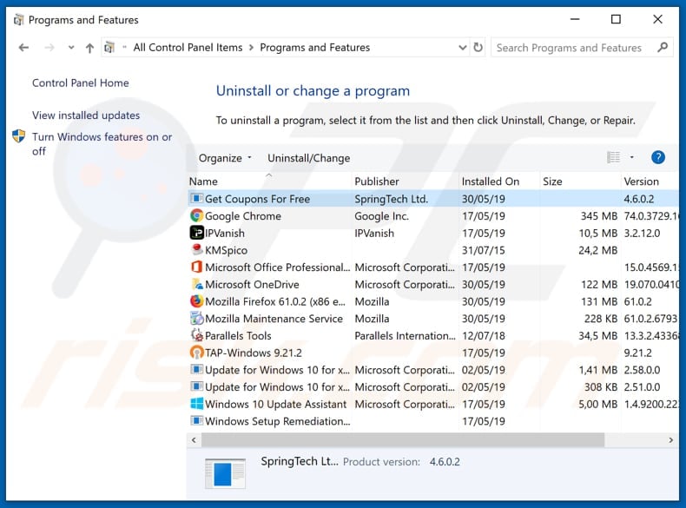The image size is (686, 508).
Task: Open View installed updates link
Action: (x=86, y=115)
